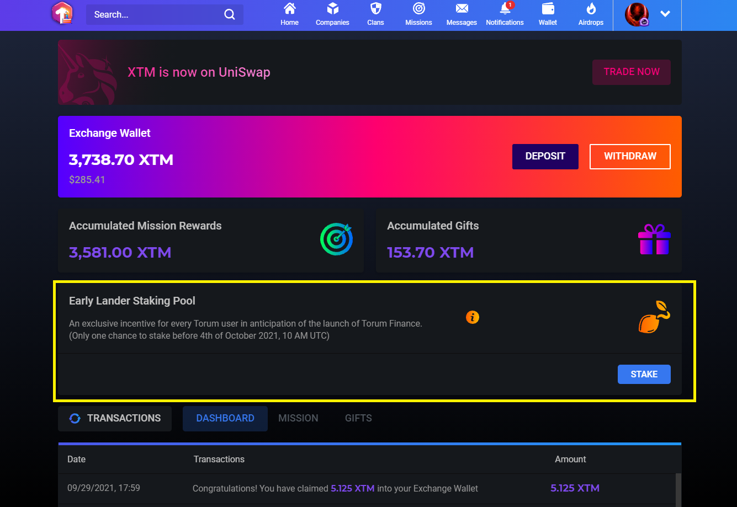Open Airdrops flame icon

591,9
